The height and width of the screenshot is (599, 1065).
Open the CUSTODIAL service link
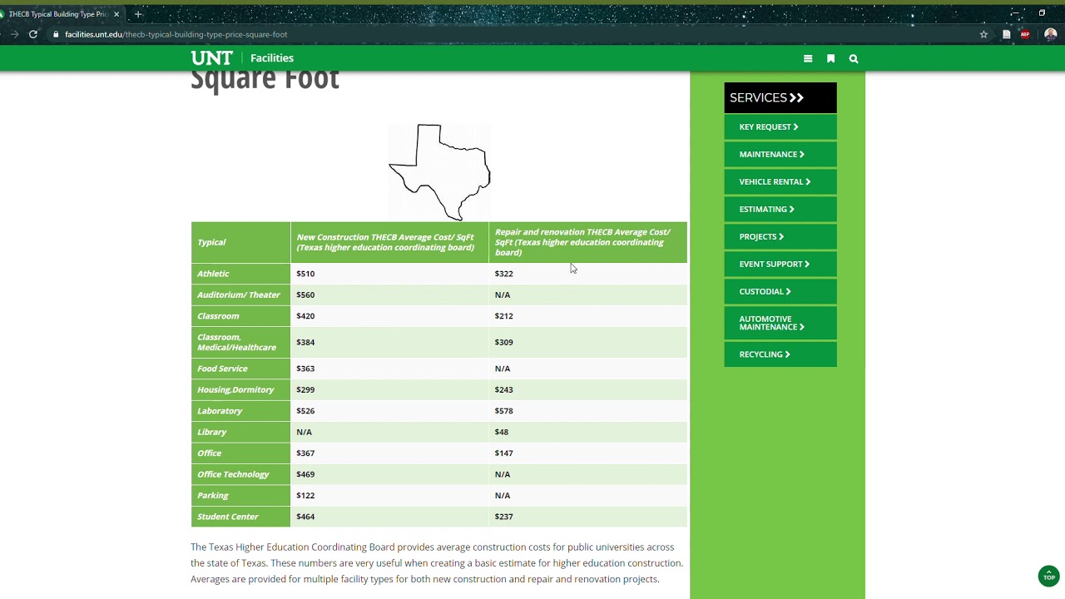(x=780, y=291)
